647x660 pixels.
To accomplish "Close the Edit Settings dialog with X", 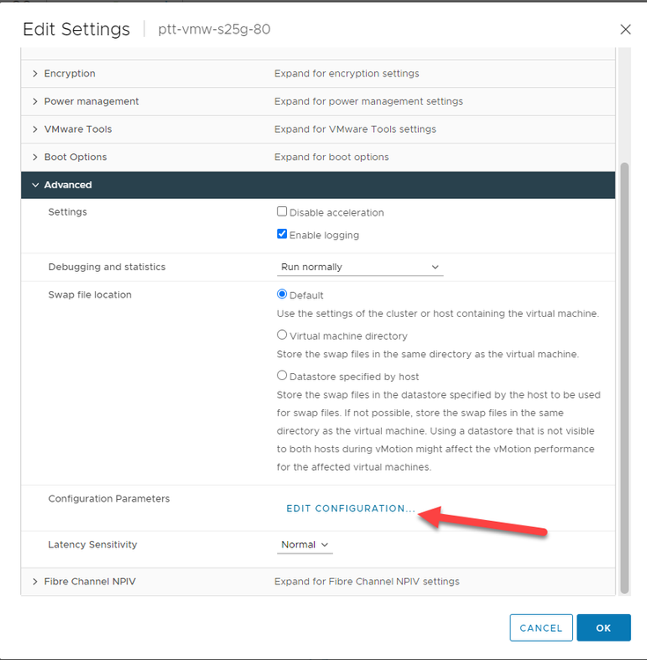I will [x=626, y=29].
